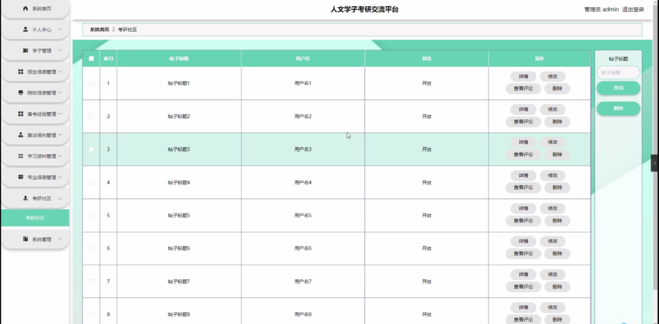Click 退出登录 to log out
The height and width of the screenshot is (324, 659).
[633, 10]
